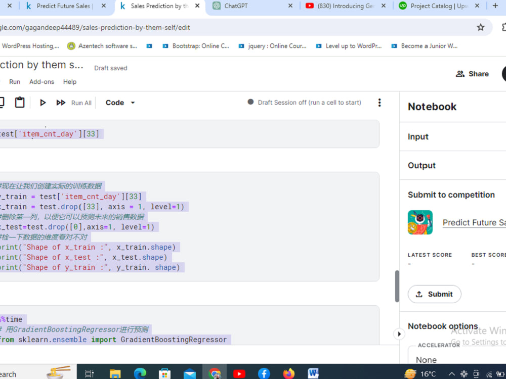The width and height of the screenshot is (506, 379).
Task: Open the Help menu
Action: (x=70, y=82)
